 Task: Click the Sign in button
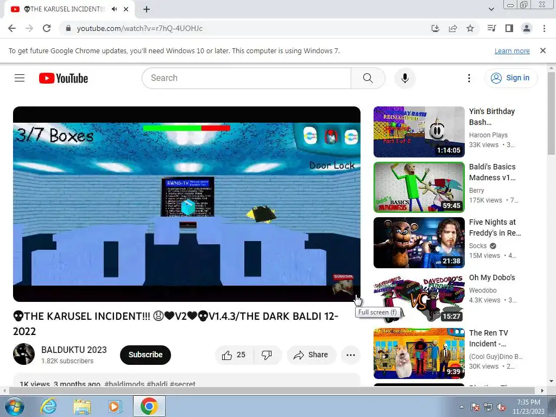click(511, 78)
